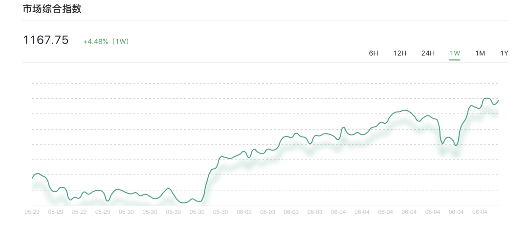Click the bottom of the sharp 06-04 dip
The image size is (528, 226).
pyautogui.click(x=456, y=145)
